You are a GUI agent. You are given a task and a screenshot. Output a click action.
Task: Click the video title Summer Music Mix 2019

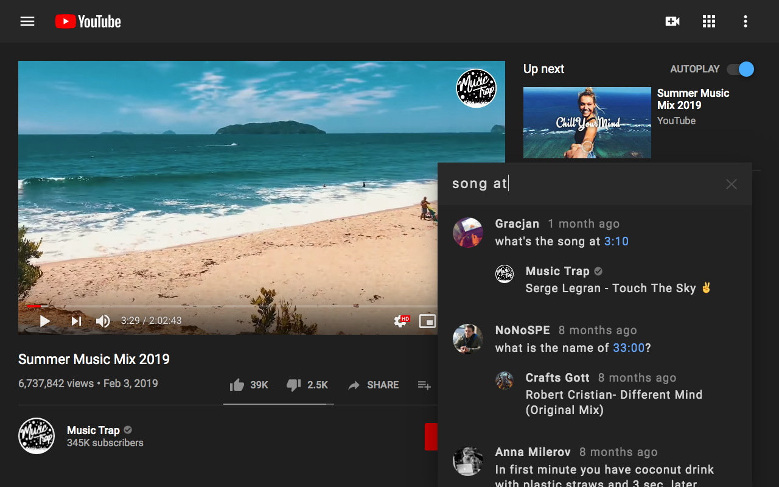coord(94,359)
